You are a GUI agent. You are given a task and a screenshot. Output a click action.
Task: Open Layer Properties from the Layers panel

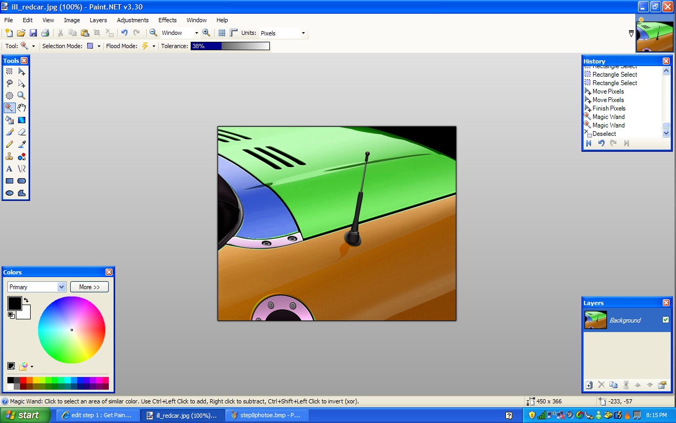(x=662, y=385)
